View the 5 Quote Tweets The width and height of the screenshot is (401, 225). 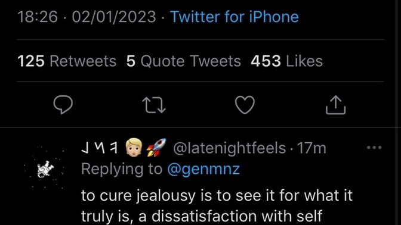point(184,61)
